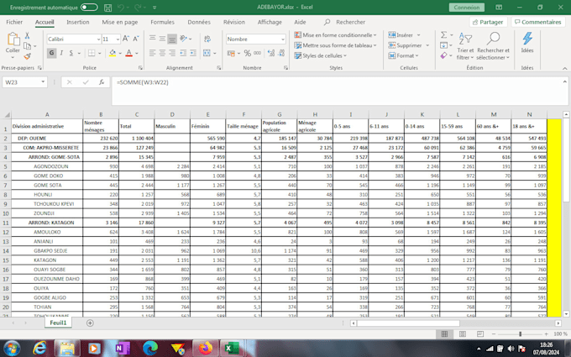Open the Fichier menu

[x=14, y=22]
